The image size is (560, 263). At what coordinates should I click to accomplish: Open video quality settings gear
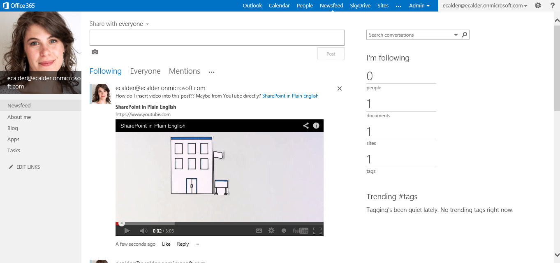[x=271, y=231]
